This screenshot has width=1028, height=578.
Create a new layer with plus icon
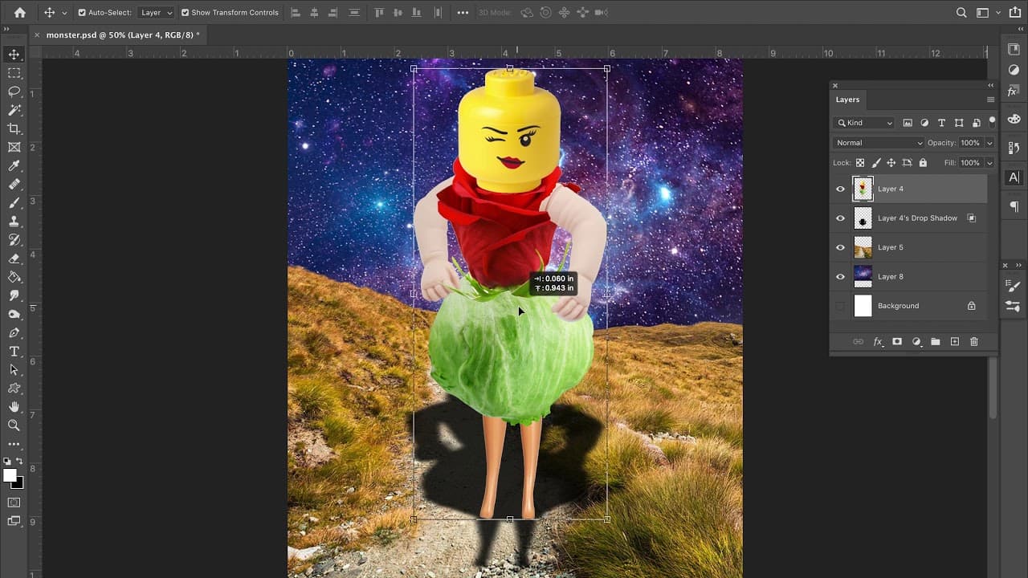[954, 342]
